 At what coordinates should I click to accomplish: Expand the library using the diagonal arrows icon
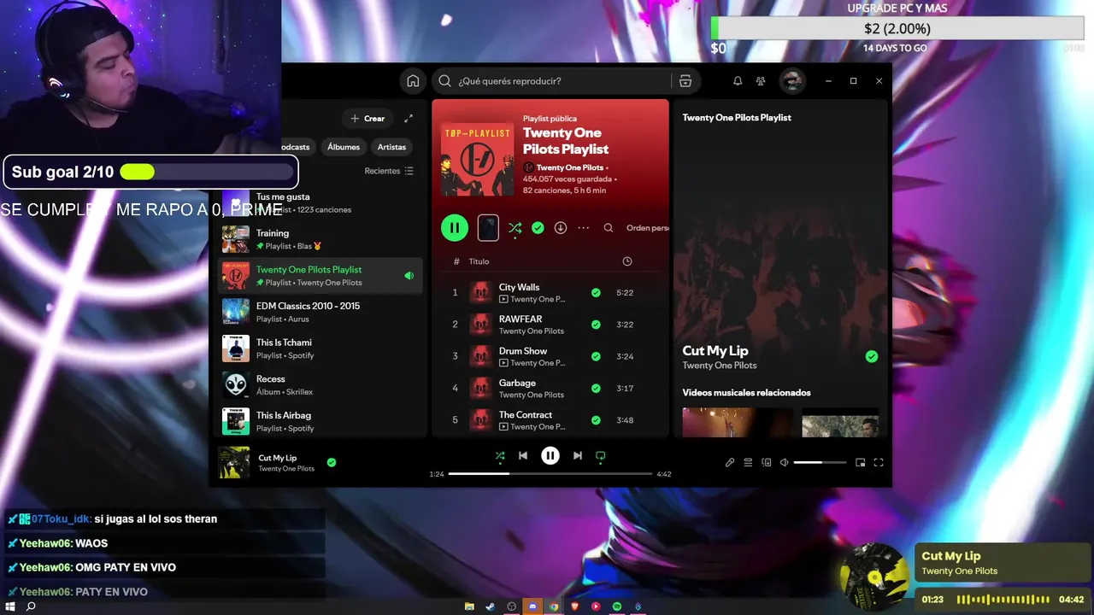coord(409,119)
